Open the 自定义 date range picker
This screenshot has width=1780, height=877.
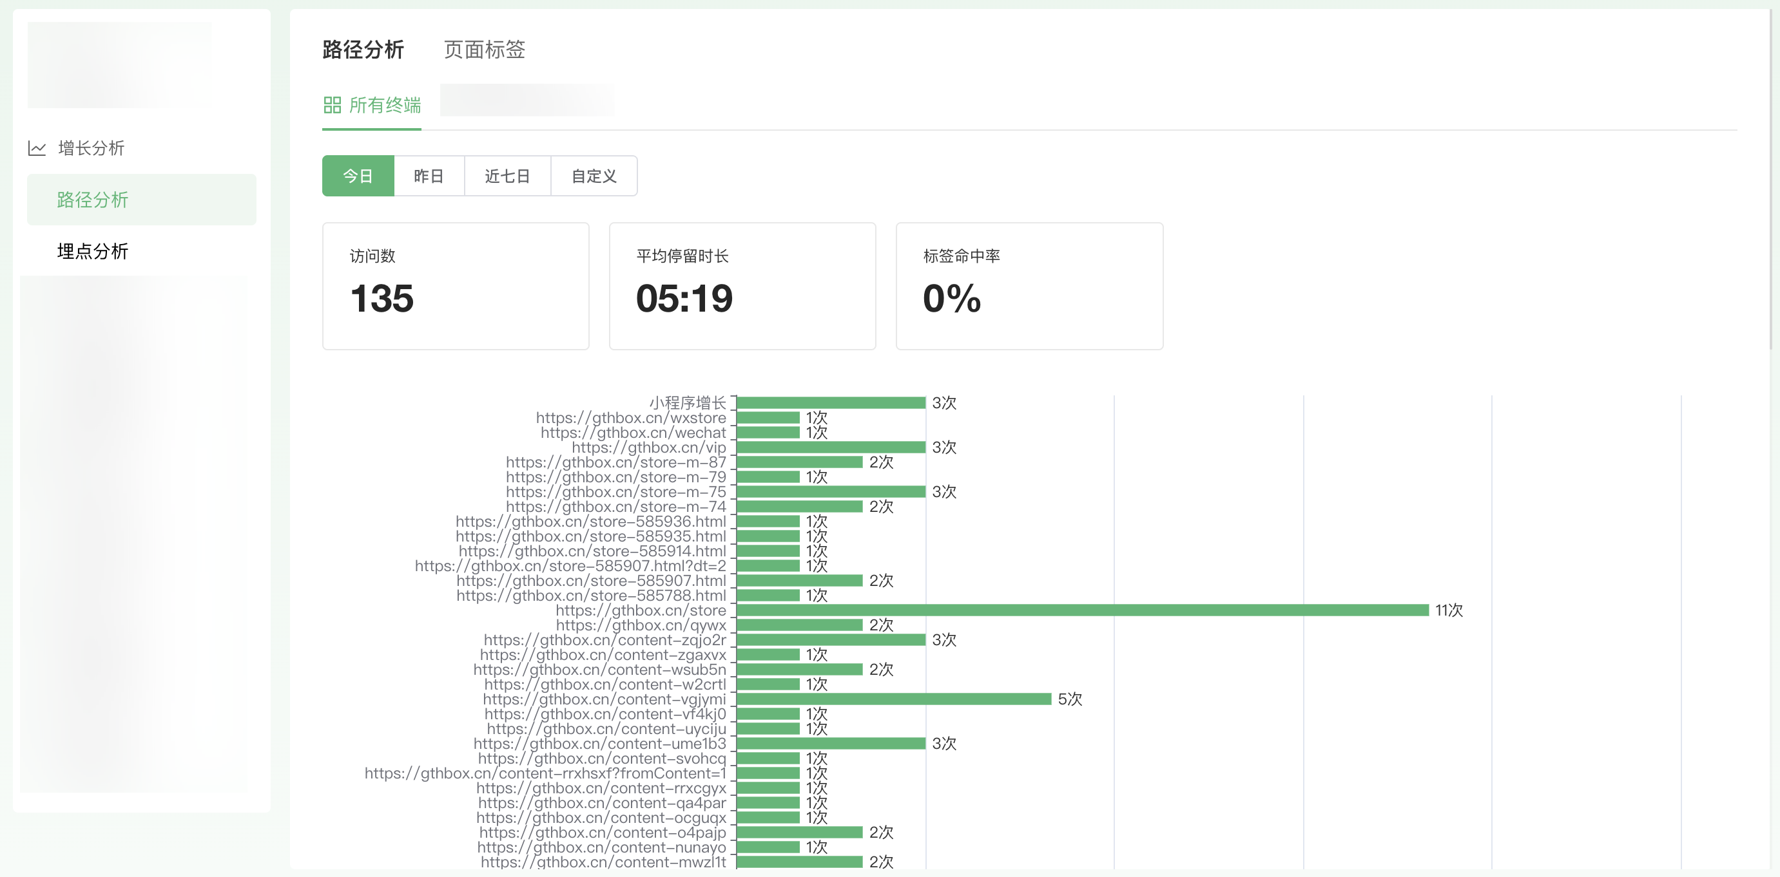[x=594, y=176]
